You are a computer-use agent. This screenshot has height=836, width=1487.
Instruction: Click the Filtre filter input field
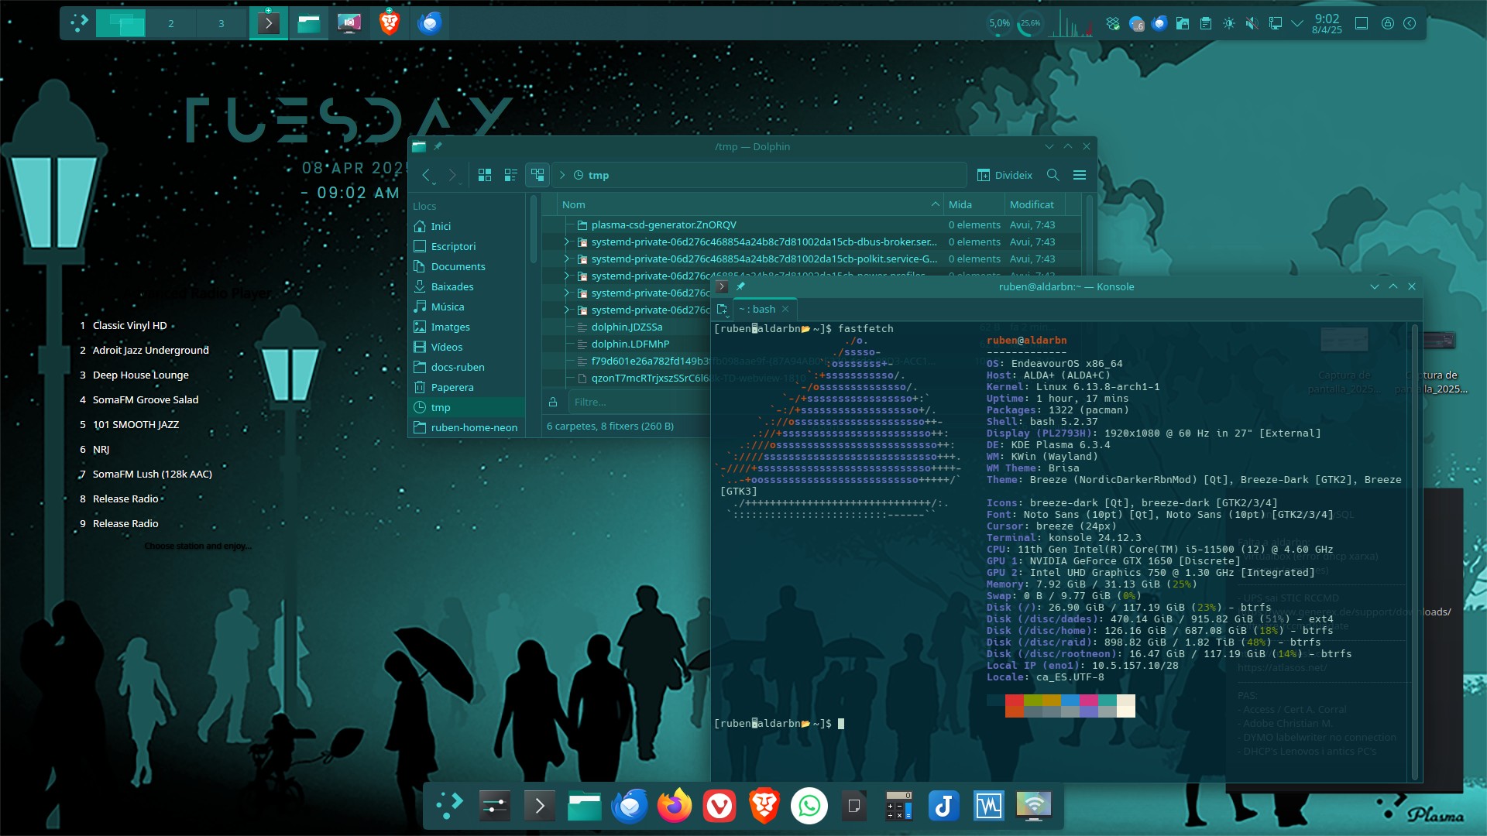click(x=638, y=402)
